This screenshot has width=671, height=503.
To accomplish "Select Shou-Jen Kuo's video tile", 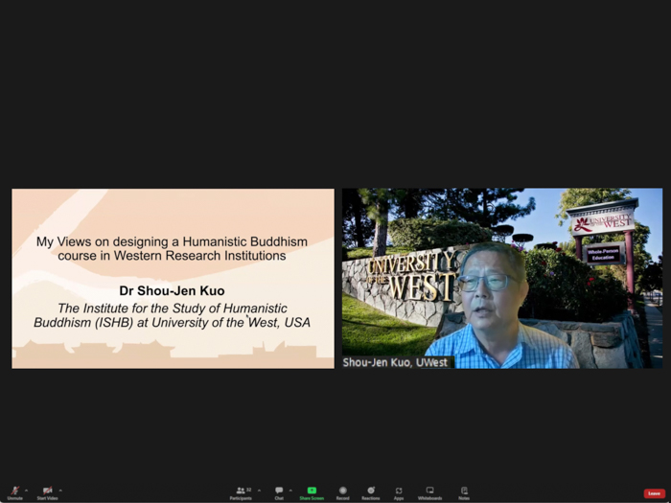I will (502, 279).
